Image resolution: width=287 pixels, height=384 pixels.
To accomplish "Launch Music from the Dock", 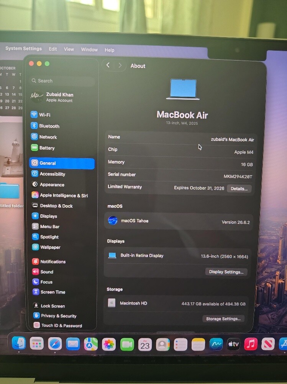I will pos(251,344).
